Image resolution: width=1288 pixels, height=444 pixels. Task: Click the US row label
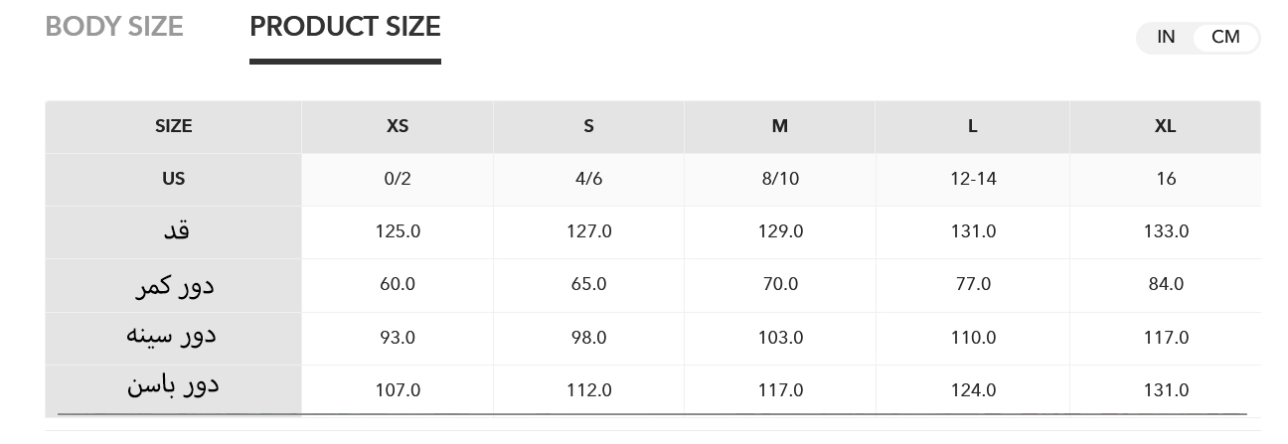tap(173, 179)
